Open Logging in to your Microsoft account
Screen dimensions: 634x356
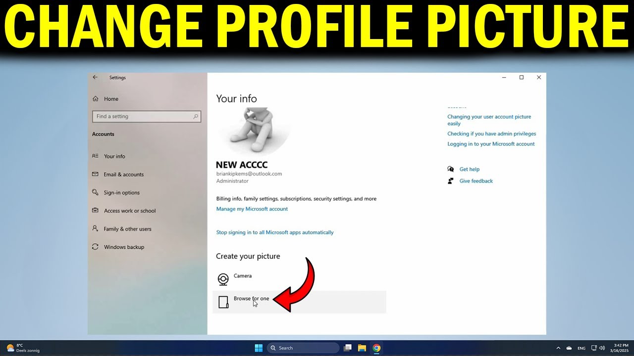[491, 144]
